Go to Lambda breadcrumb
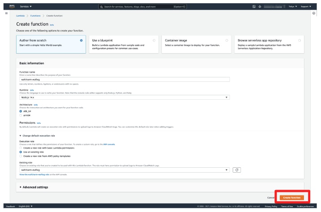The height and width of the screenshot is (212, 321). [x=20, y=16]
